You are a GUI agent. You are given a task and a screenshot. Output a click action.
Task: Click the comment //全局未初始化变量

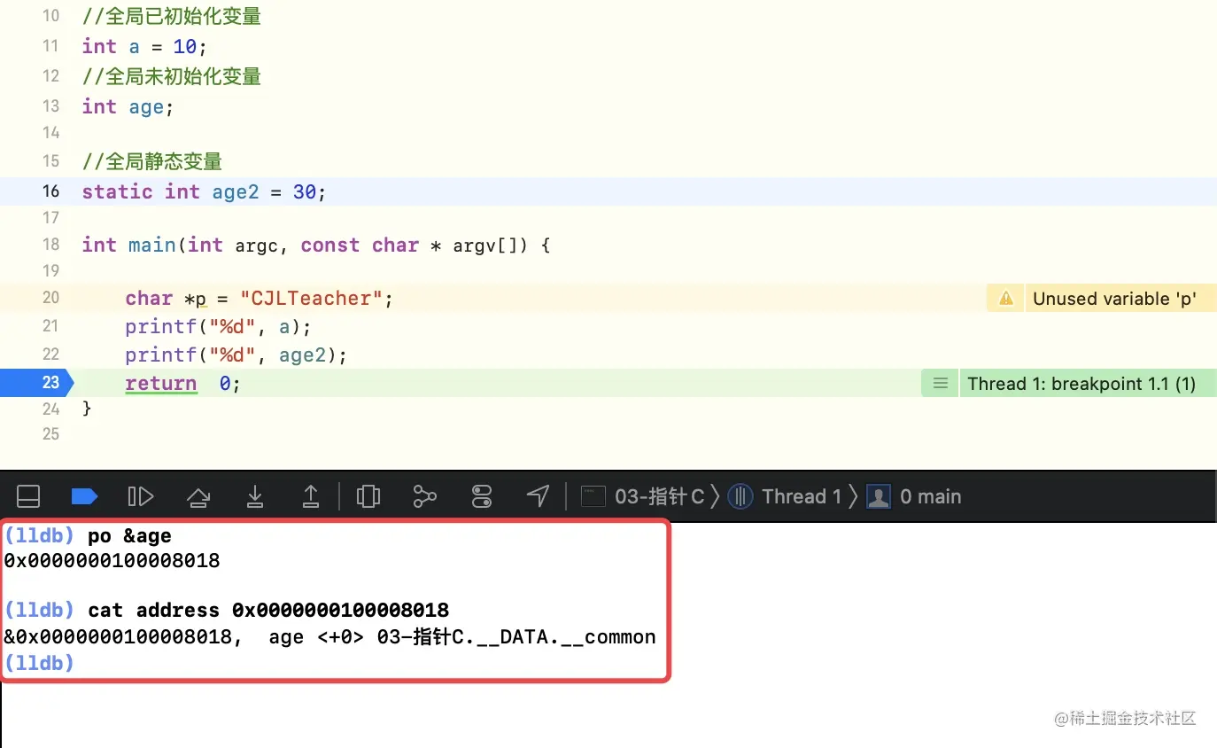tap(172, 77)
